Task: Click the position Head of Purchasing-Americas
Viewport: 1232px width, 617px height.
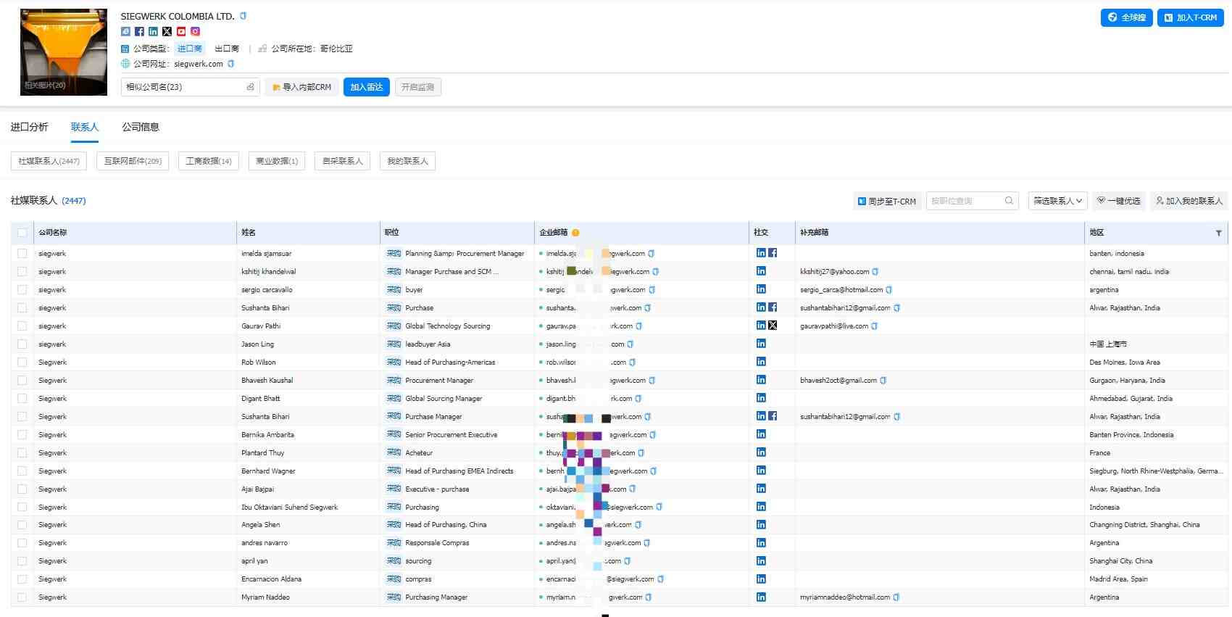Action: coord(450,363)
